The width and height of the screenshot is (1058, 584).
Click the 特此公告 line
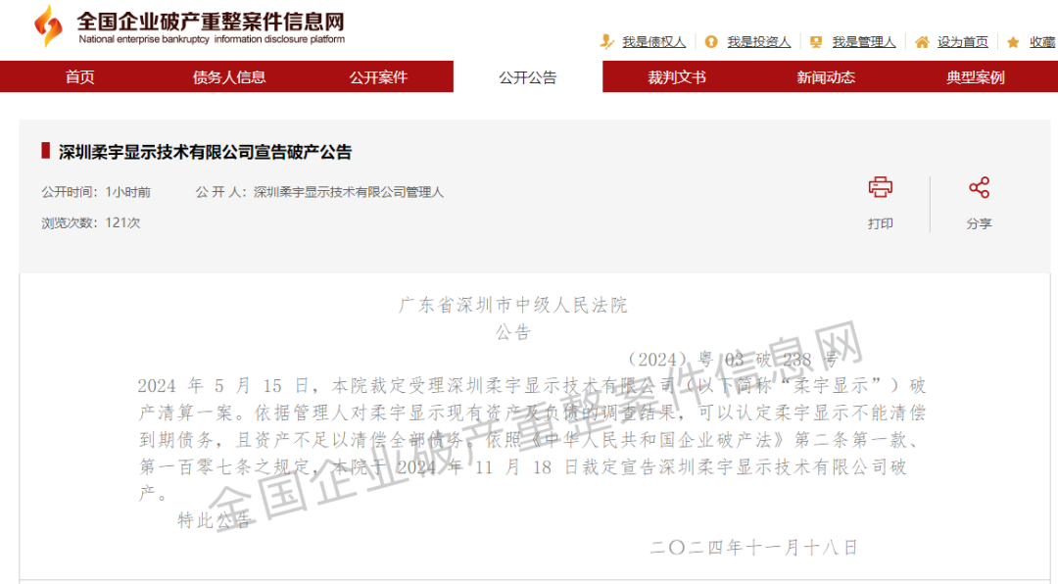tap(215, 520)
